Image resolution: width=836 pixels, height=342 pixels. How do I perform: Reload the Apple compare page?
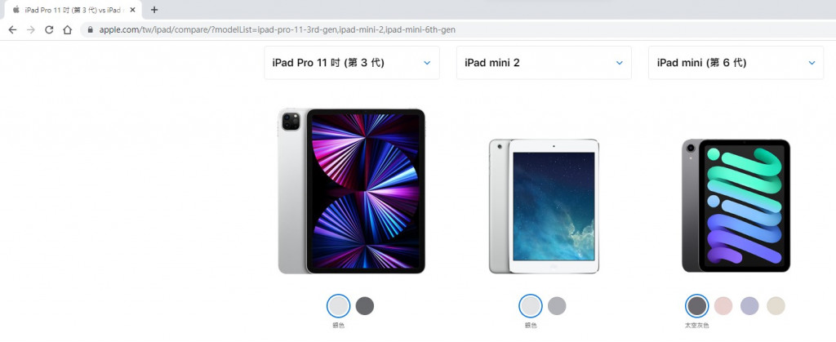coord(49,30)
